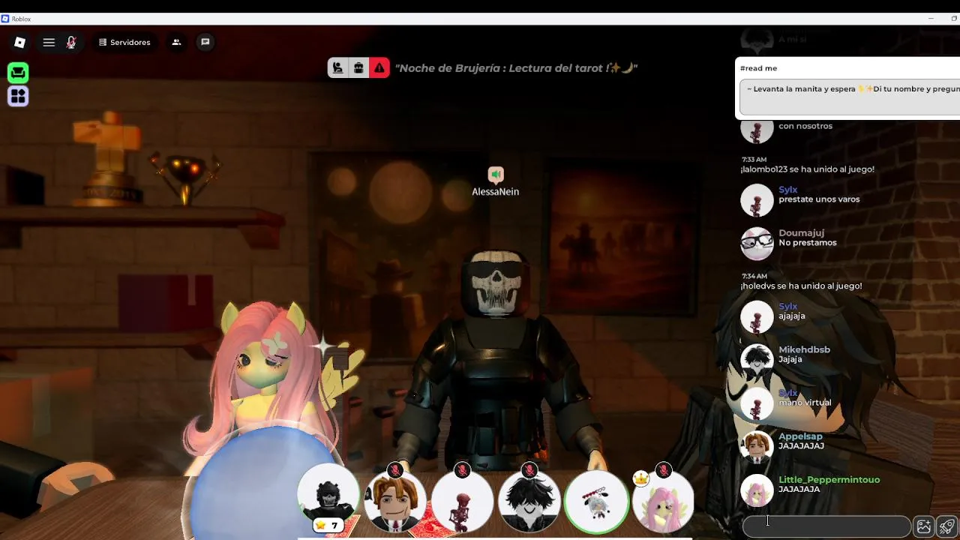Open the purple widgets grid icon
The height and width of the screenshot is (540, 960).
(18, 96)
